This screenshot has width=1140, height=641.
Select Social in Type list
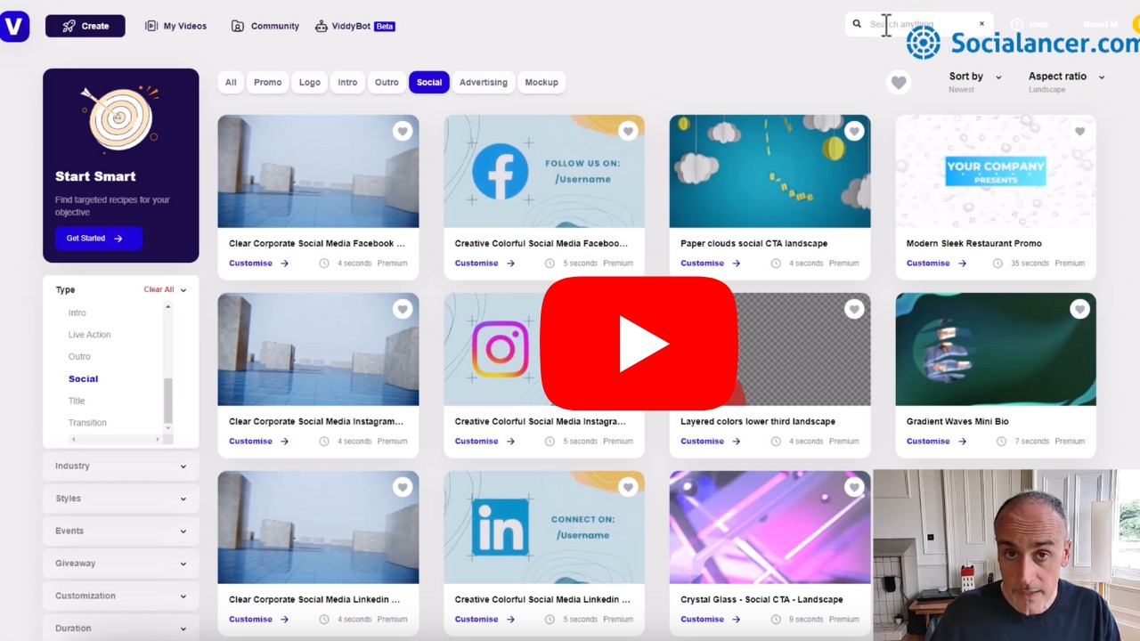(83, 378)
